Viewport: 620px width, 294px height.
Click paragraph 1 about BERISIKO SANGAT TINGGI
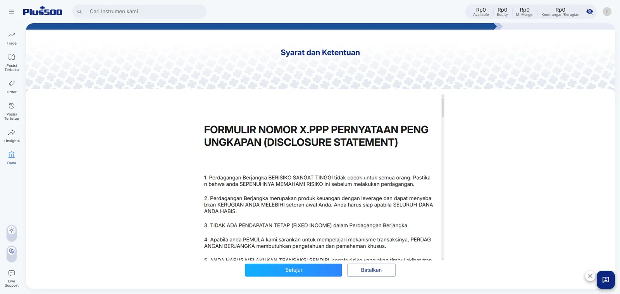(317, 181)
